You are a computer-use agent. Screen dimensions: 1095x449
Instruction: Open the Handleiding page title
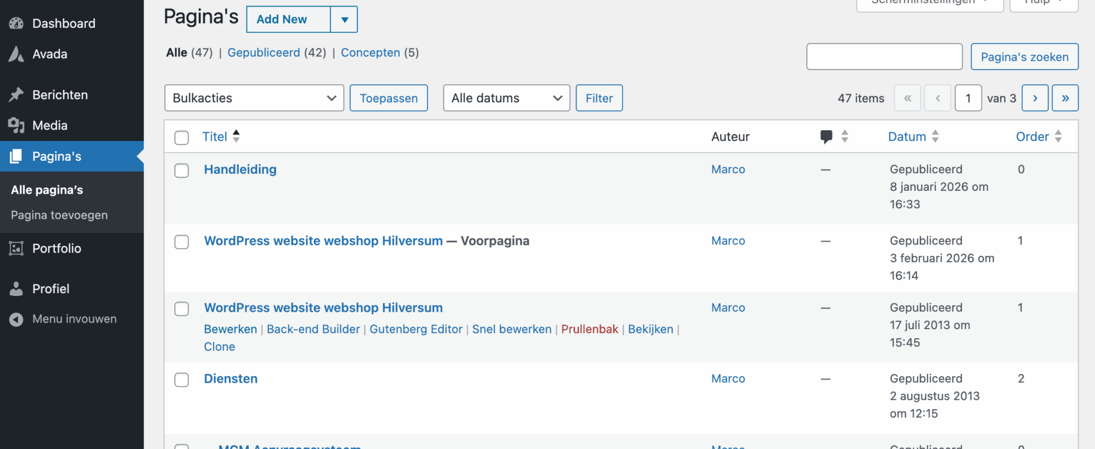(x=240, y=170)
